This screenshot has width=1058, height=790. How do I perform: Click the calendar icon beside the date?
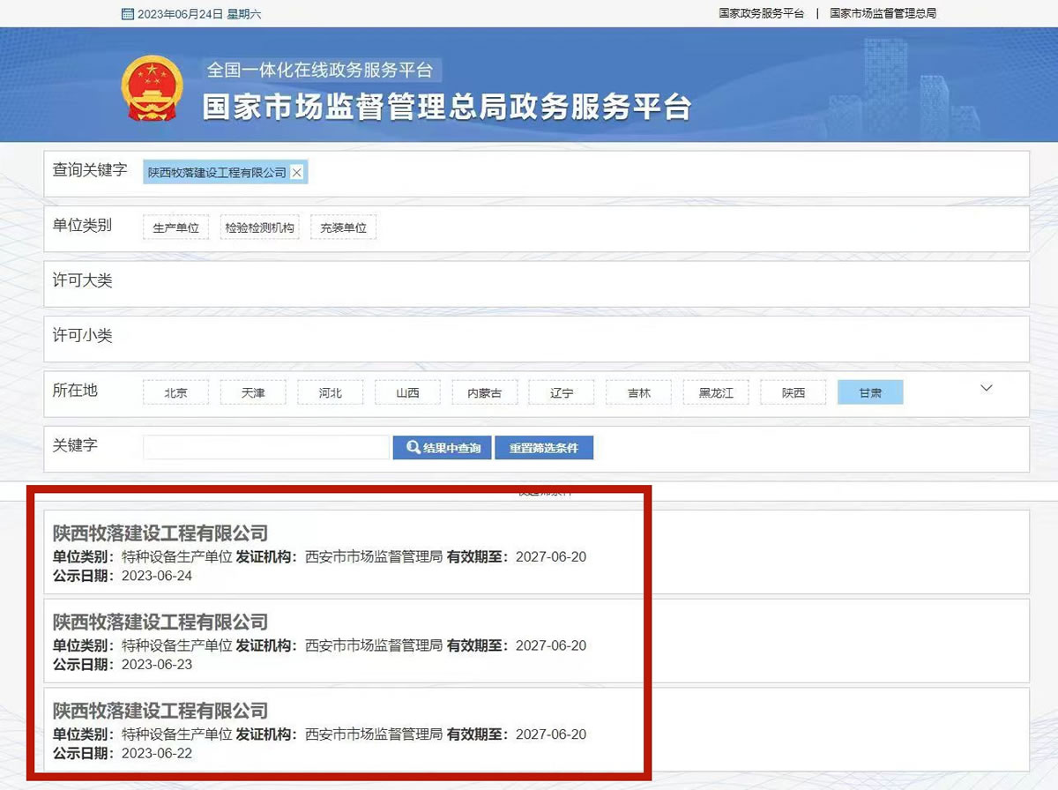coord(128,14)
